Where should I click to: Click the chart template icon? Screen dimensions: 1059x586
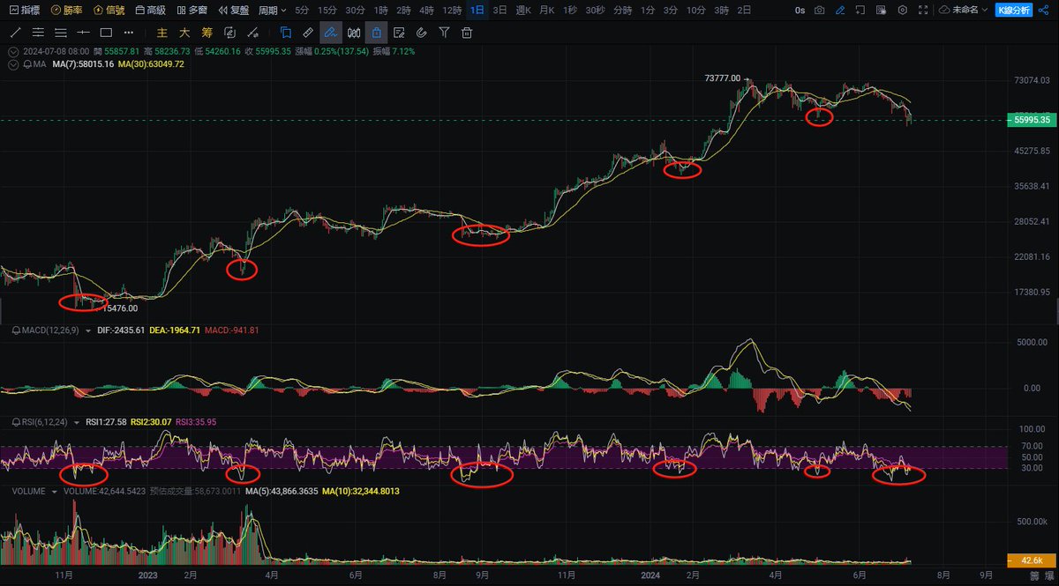(881, 10)
